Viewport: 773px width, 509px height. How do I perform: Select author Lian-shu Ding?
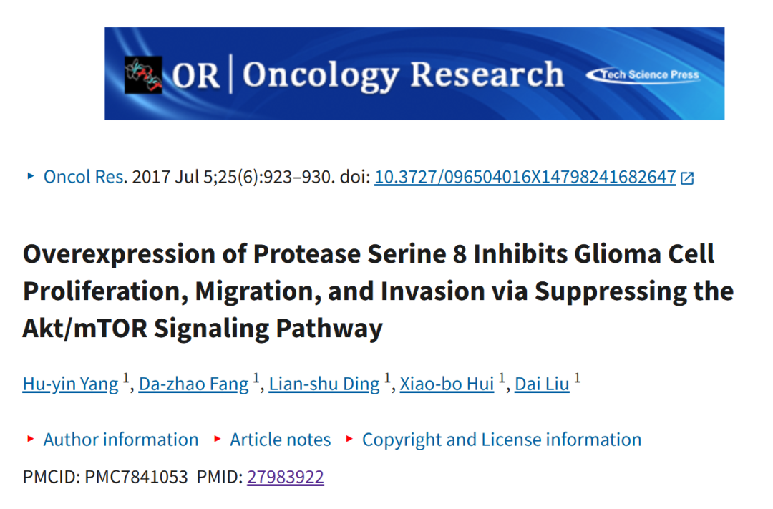coord(324,384)
